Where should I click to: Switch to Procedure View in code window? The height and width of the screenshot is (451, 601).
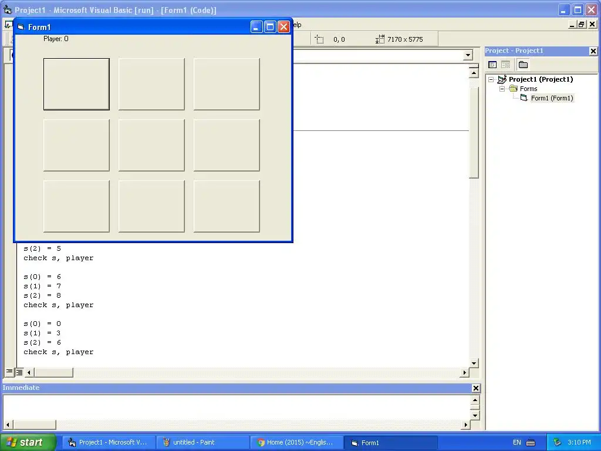[9, 372]
